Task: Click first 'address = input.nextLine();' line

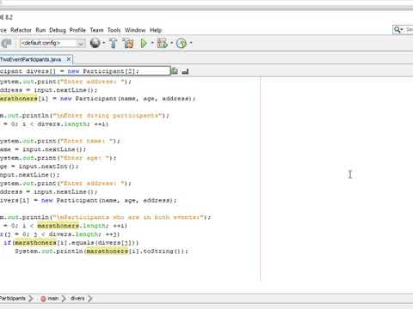Action: [x=48, y=90]
